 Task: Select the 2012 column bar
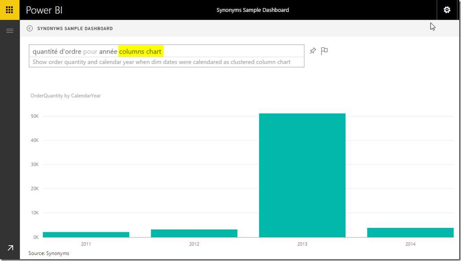click(194, 233)
